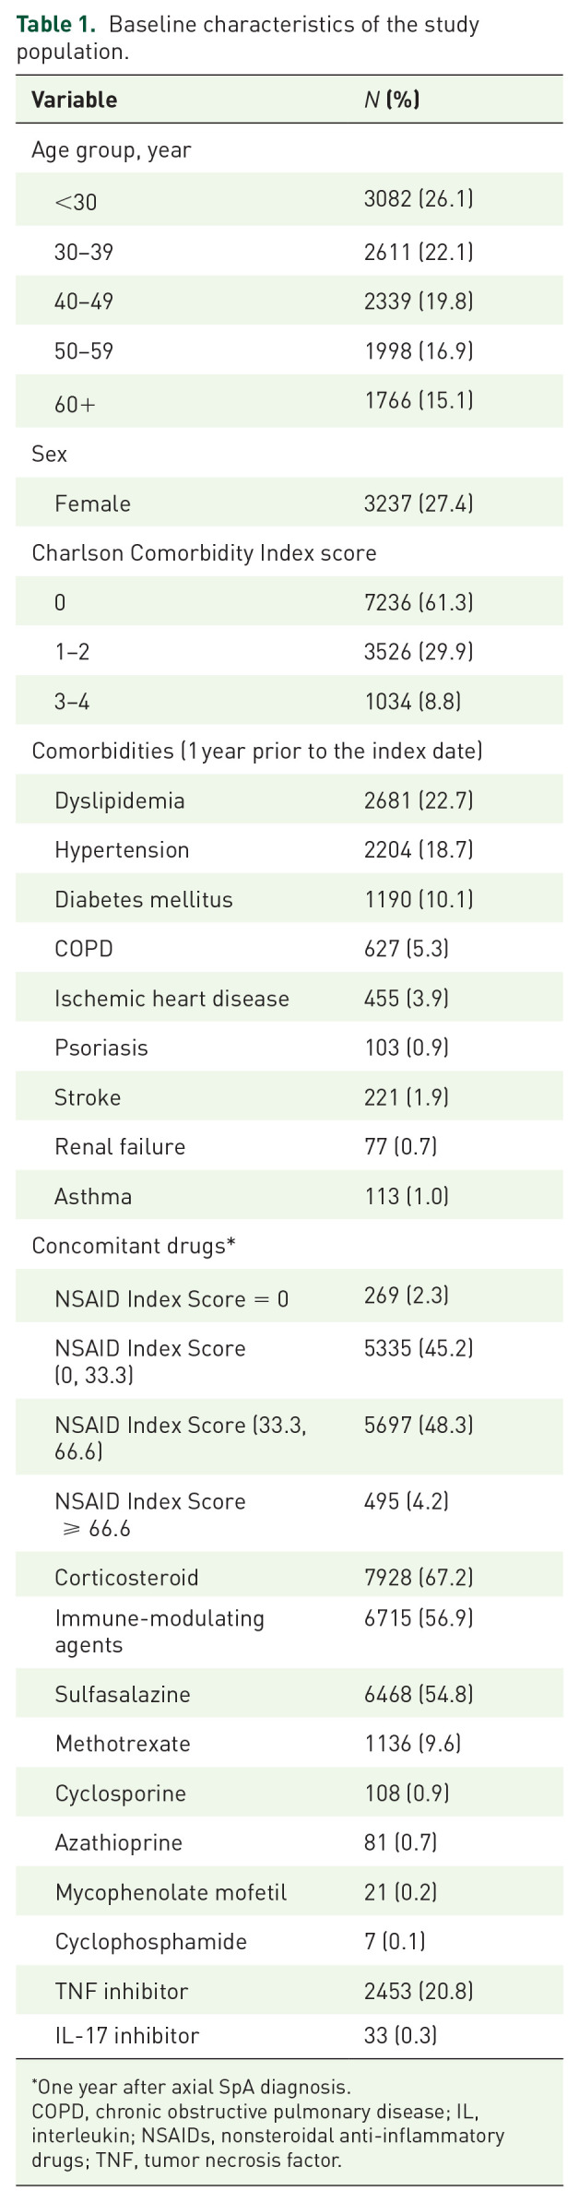The width and height of the screenshot is (579, 2202).
Task: Select the Dyslipidemia row label
Action: [x=120, y=800]
